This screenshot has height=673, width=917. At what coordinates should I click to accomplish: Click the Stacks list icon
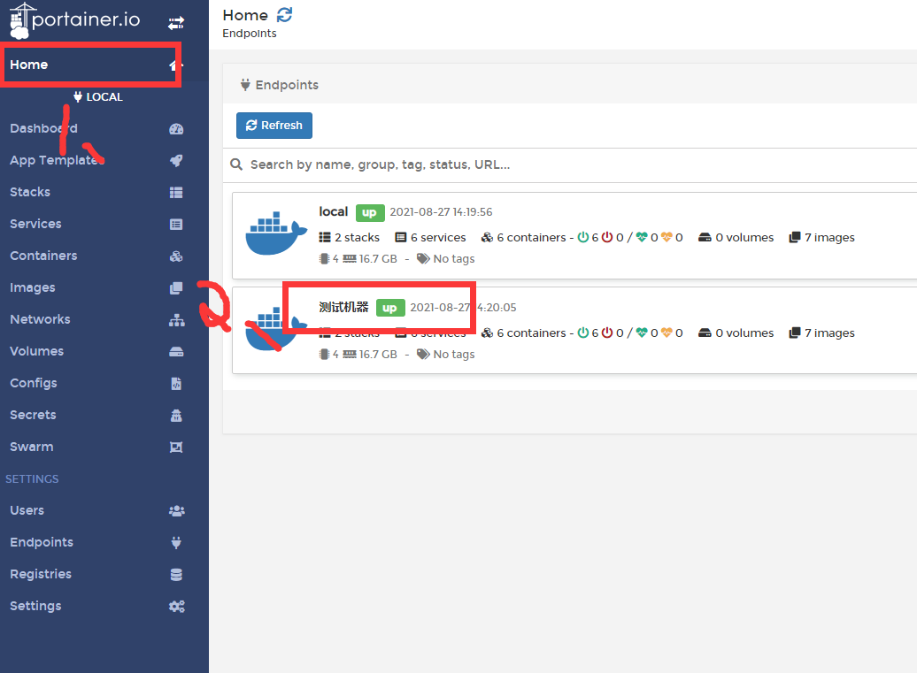coord(176,193)
